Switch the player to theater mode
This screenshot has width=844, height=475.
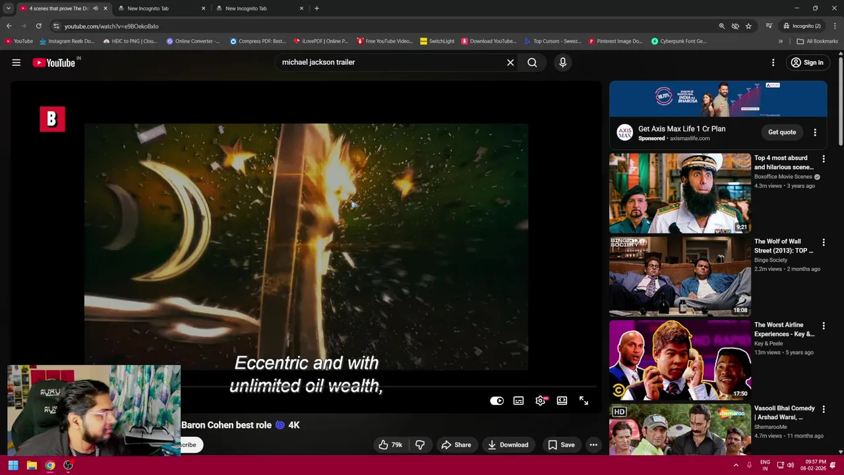(562, 400)
